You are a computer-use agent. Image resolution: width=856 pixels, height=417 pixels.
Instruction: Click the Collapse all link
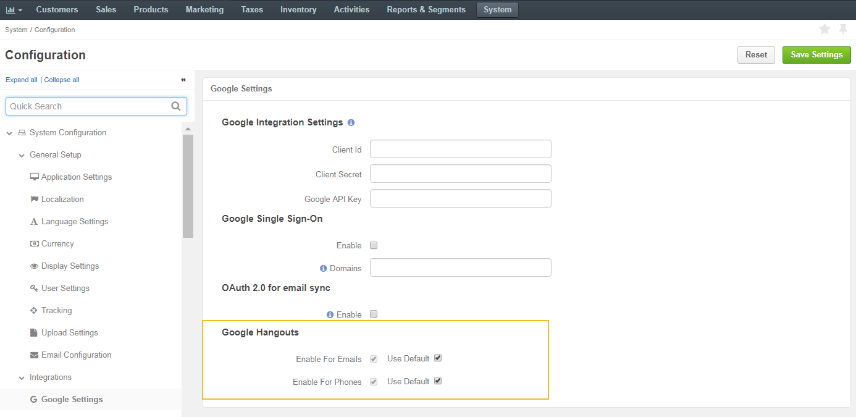point(62,80)
